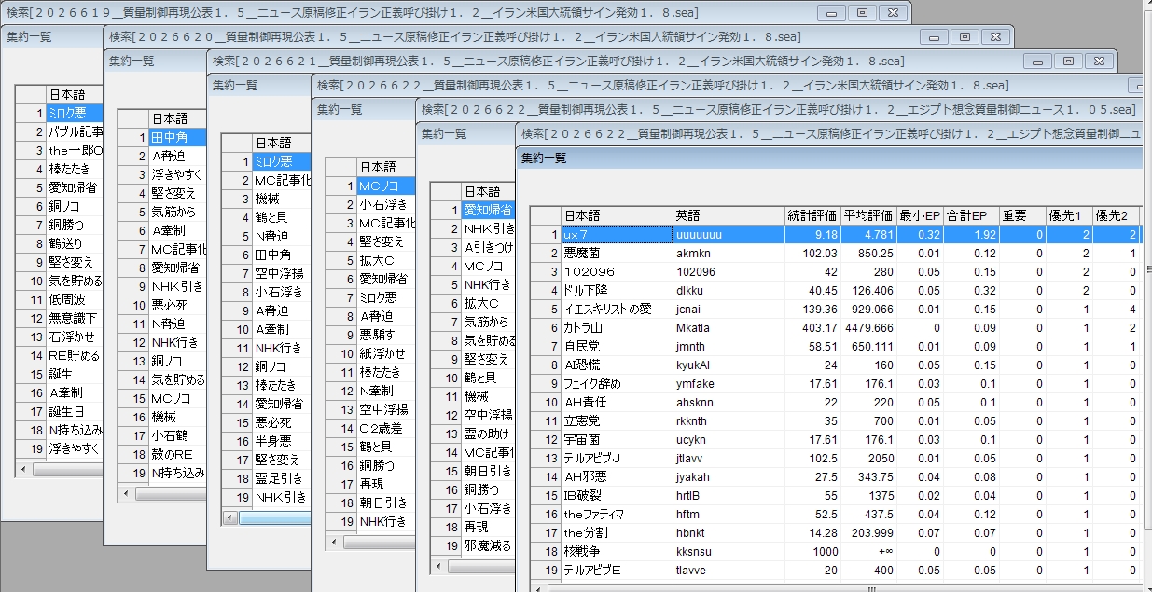Image resolution: width=1152 pixels, height=592 pixels.
Task: Maximize the 2026621 search window
Action: tap(1068, 61)
